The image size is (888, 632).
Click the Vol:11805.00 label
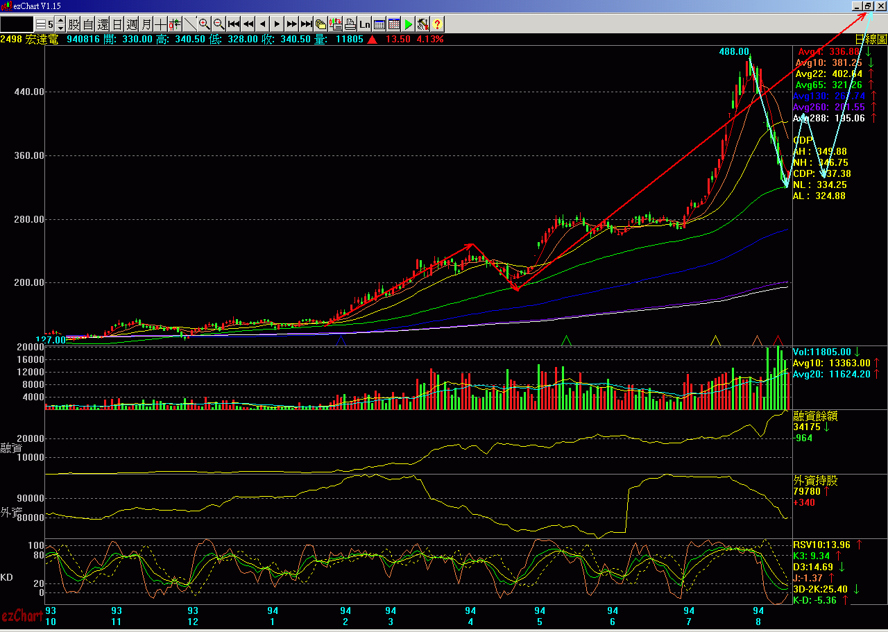[822, 352]
